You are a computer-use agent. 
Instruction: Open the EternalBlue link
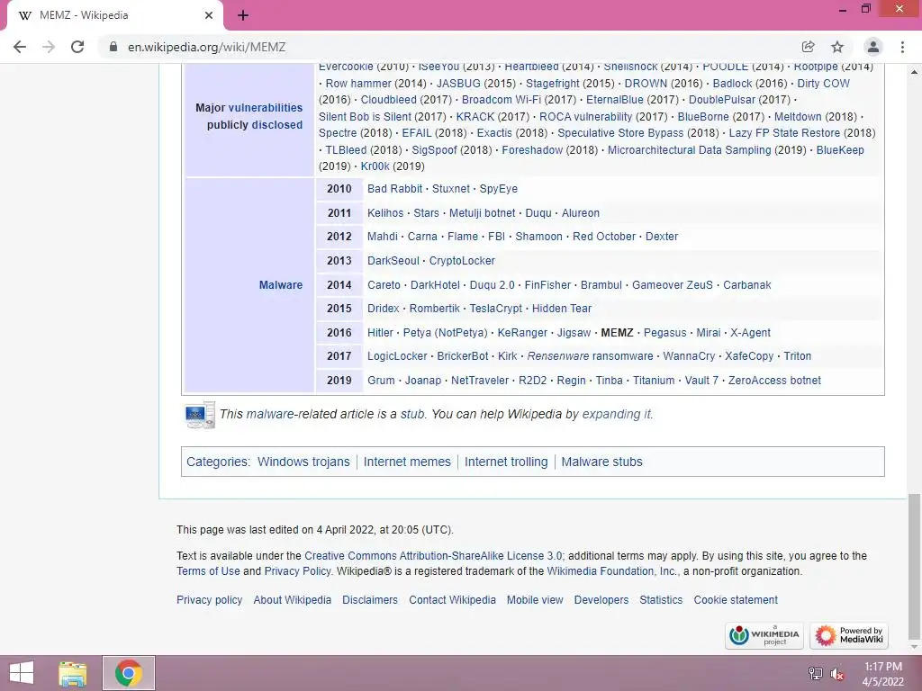tap(614, 100)
